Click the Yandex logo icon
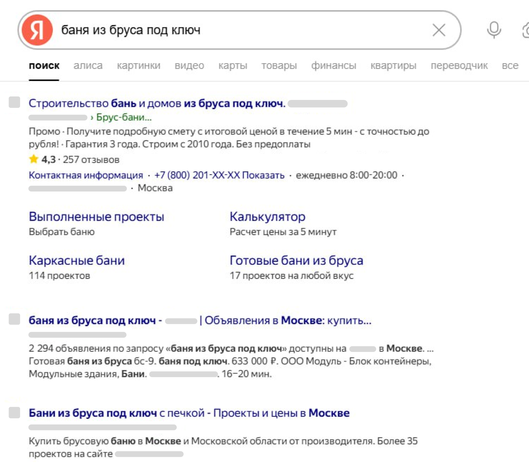This screenshot has height=467, width=529. point(37,30)
